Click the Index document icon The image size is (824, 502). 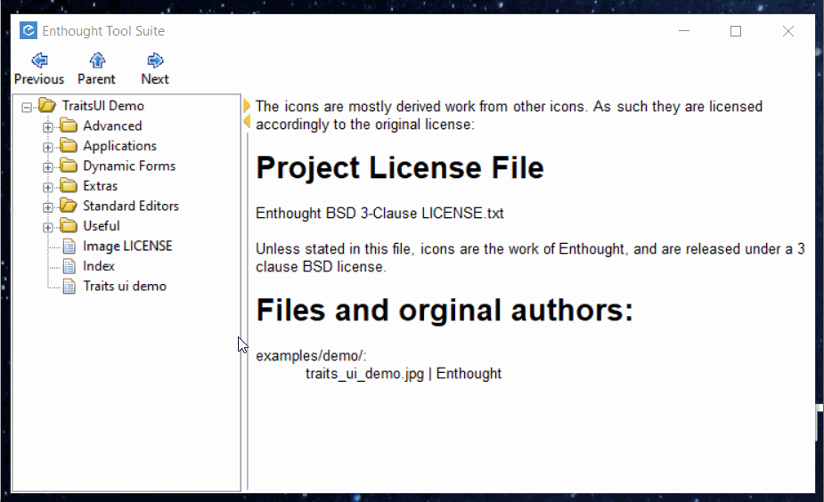pyautogui.click(x=69, y=266)
